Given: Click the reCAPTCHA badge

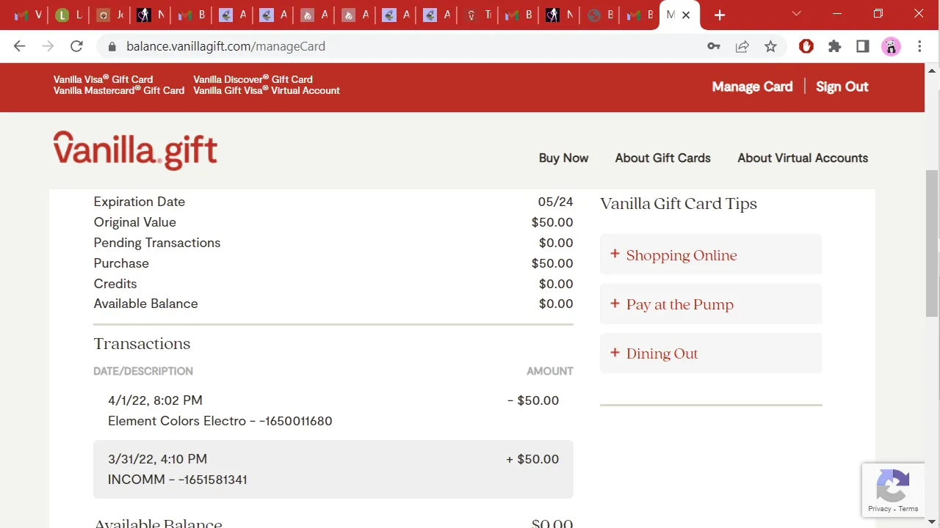Looking at the screenshot, I should point(893,490).
